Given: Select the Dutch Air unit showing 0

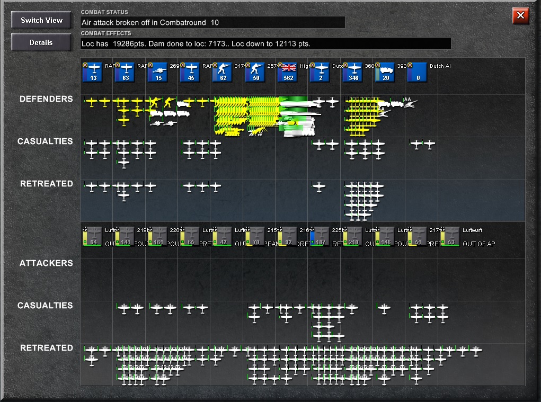Looking at the screenshot, I should (418, 72).
